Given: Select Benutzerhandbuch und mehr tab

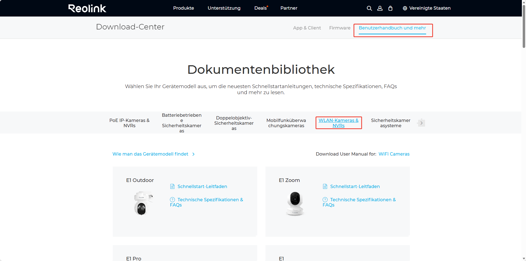Looking at the screenshot, I should pyautogui.click(x=392, y=28).
